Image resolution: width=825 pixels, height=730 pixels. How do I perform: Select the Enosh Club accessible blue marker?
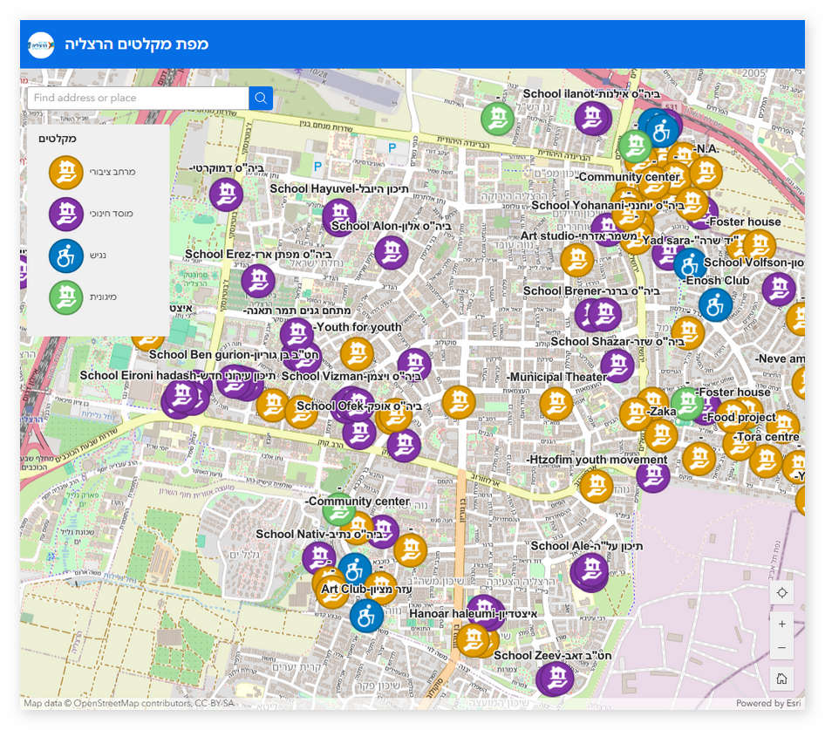(x=715, y=304)
